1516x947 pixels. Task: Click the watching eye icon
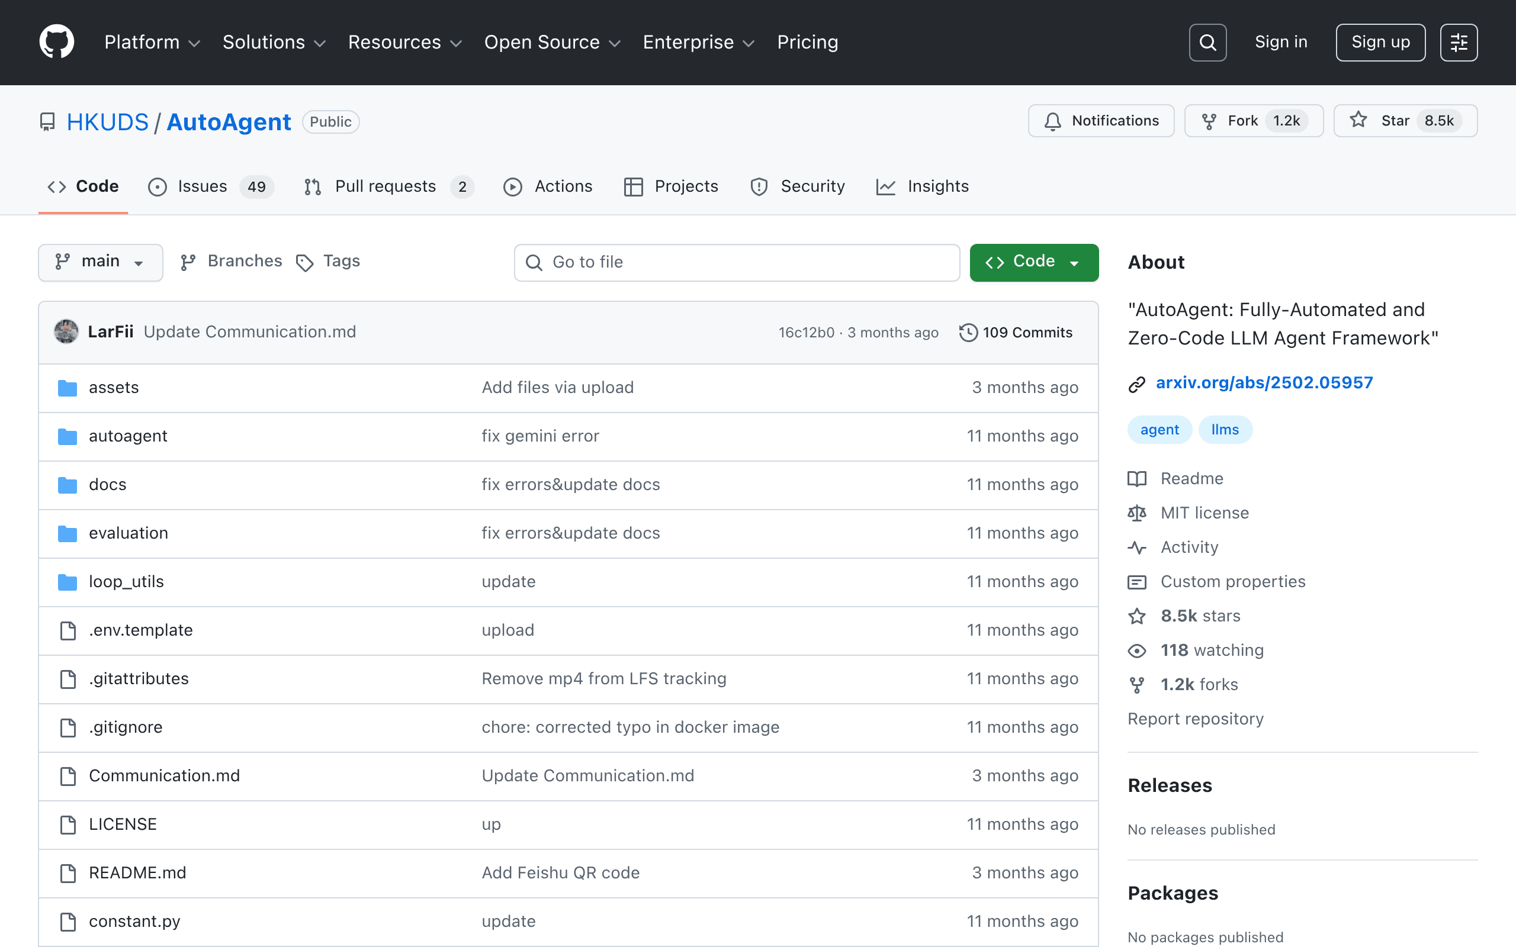(1136, 650)
